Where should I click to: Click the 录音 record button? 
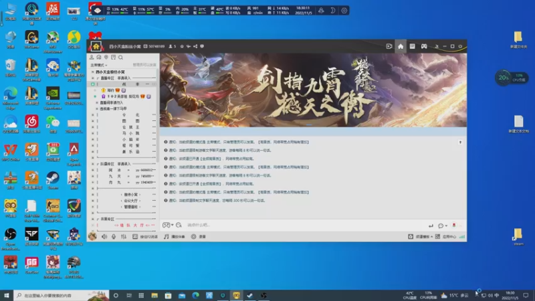tap(199, 237)
